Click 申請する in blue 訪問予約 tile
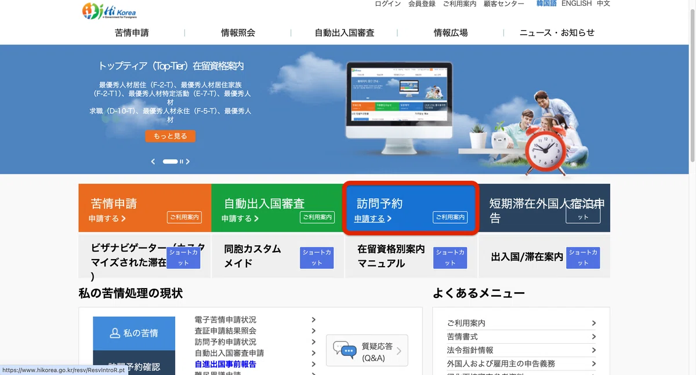The image size is (696, 375). pos(373,219)
